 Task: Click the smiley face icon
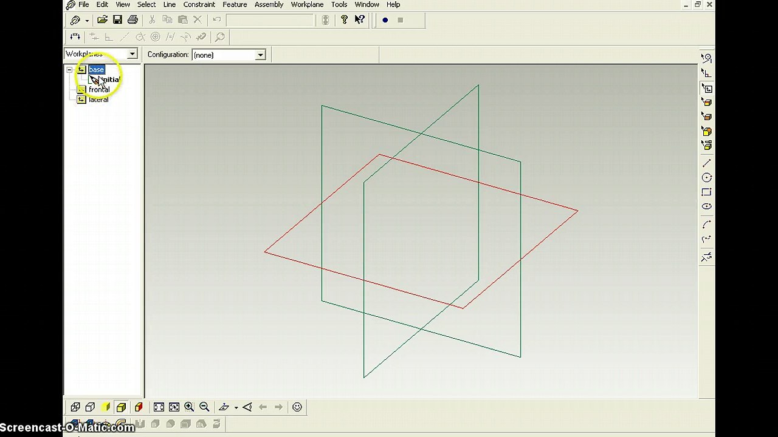(x=297, y=407)
